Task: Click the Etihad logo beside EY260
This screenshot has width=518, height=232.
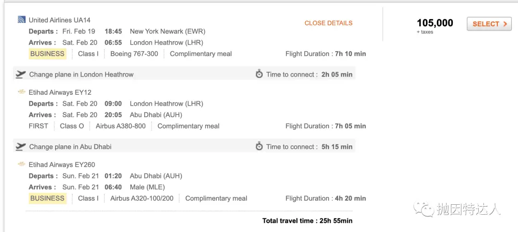Action: (22, 164)
